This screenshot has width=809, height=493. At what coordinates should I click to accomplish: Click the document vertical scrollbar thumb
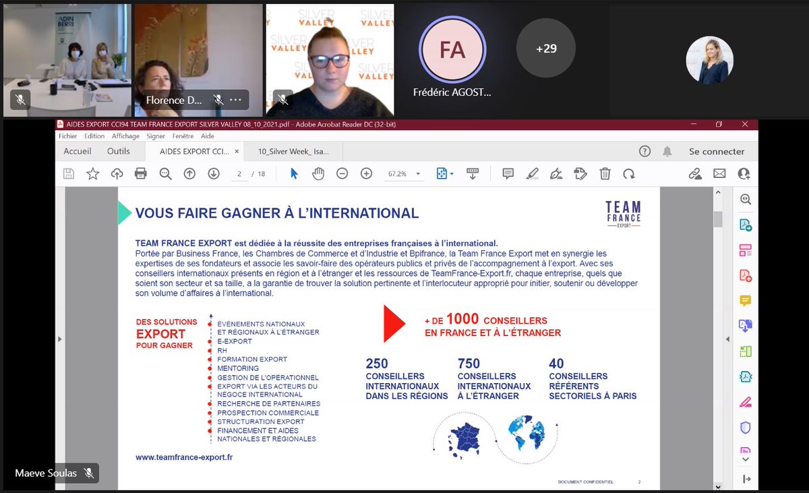point(718,220)
